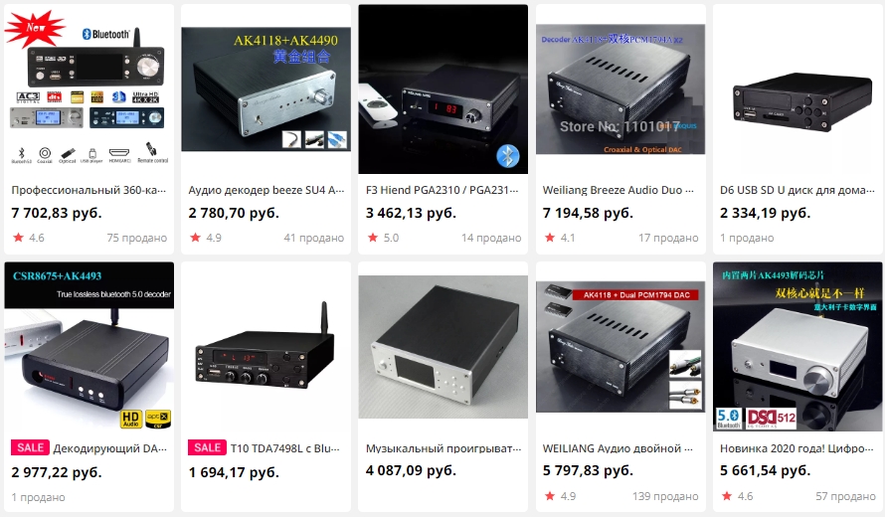Click the 5 797,83 руб. price
Viewport: 885px width, 517px height.
point(588,470)
